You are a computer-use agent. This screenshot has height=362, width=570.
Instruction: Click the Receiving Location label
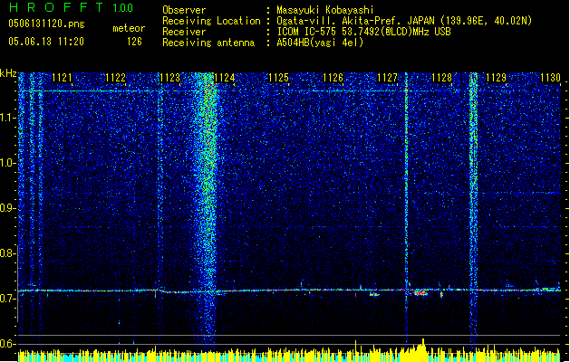pyautogui.click(x=211, y=21)
